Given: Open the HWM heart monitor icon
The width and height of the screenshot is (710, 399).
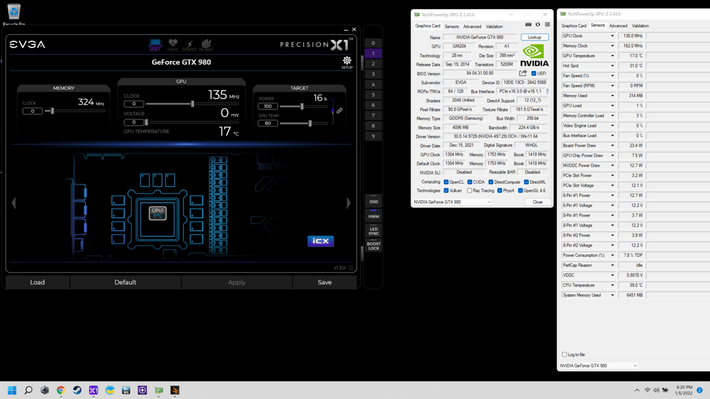Looking at the screenshot, I should (x=173, y=44).
